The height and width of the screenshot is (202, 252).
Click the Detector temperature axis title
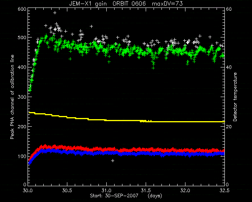click(235, 97)
